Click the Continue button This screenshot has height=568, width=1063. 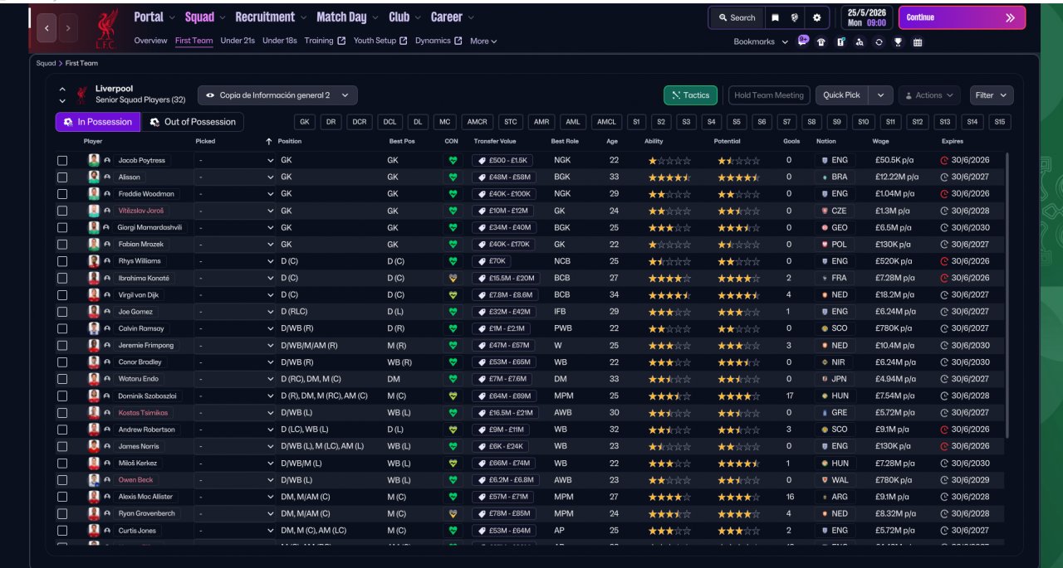(962, 17)
